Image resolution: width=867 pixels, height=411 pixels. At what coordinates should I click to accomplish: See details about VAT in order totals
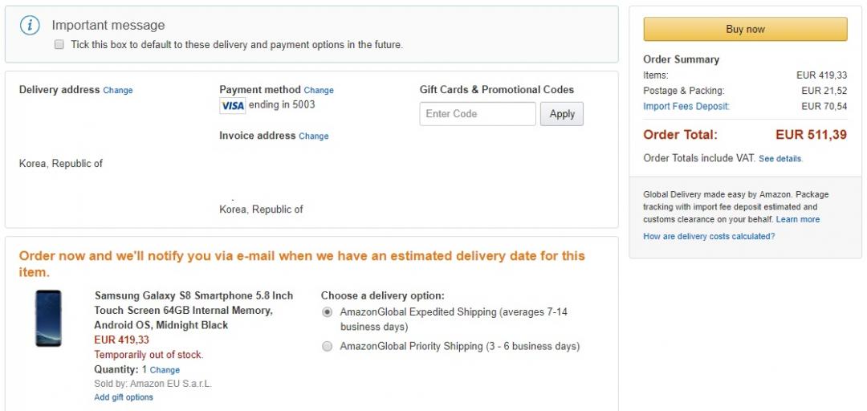tap(780, 159)
